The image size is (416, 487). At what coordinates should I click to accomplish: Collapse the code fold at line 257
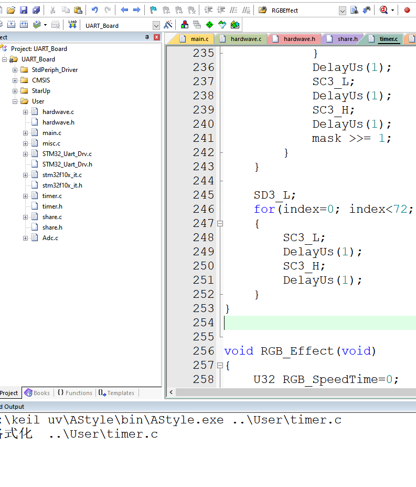point(220,365)
